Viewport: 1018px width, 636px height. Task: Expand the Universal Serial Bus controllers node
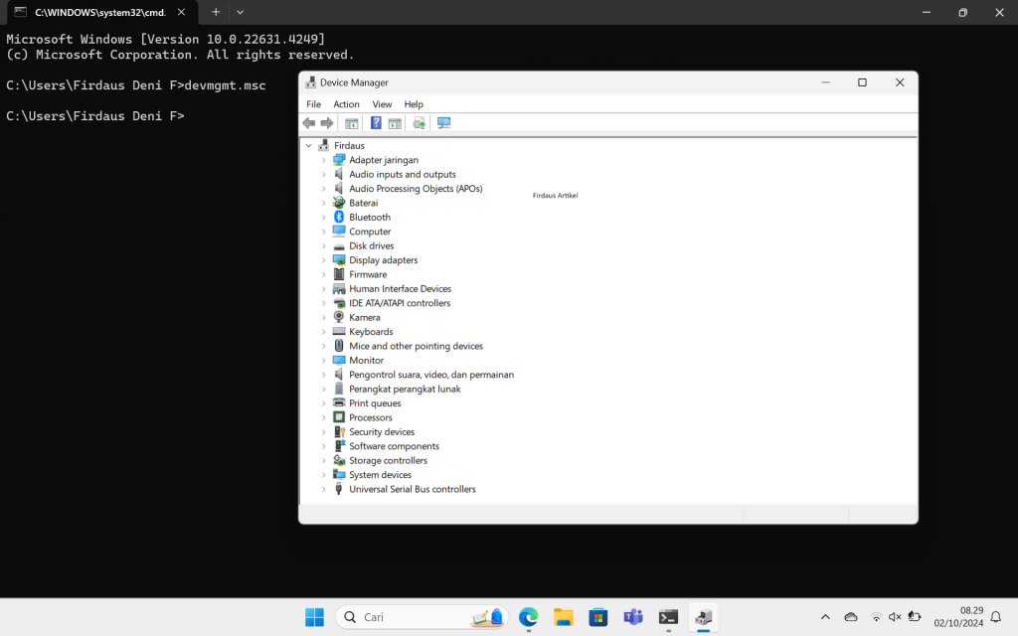pyautogui.click(x=323, y=490)
